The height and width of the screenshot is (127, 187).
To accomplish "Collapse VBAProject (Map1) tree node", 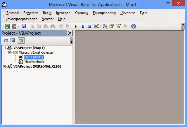I will pos(4,48).
